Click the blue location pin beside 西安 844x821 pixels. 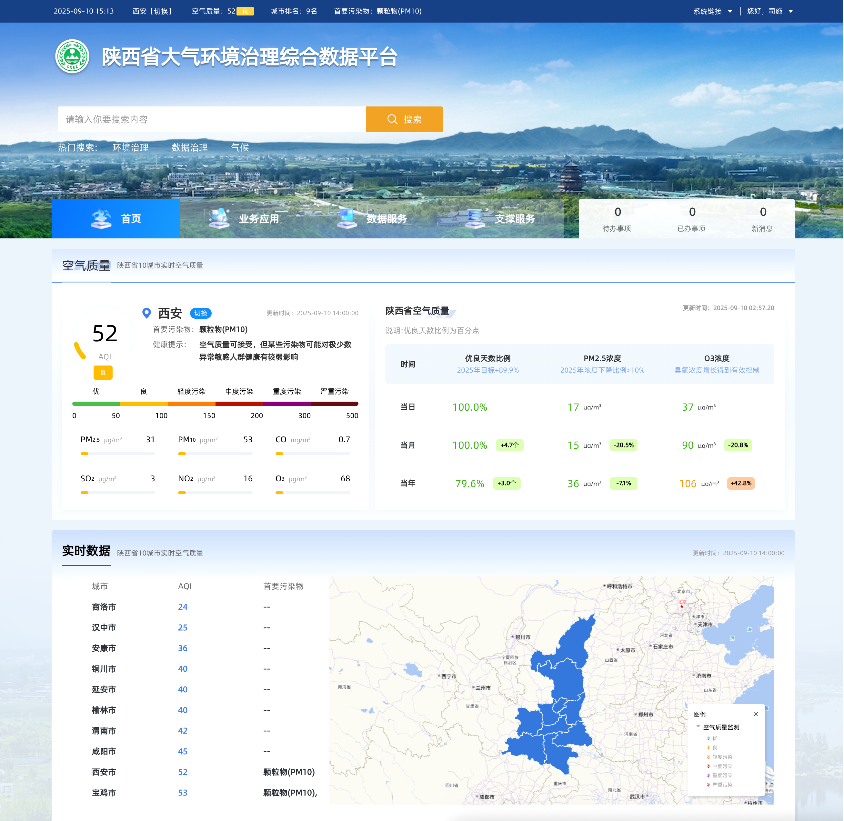146,313
